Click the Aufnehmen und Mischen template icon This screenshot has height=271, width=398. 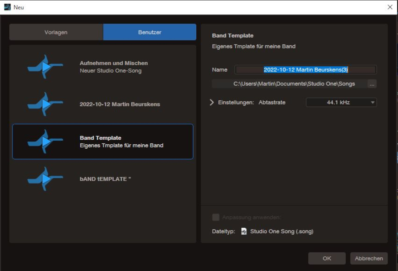click(x=45, y=67)
